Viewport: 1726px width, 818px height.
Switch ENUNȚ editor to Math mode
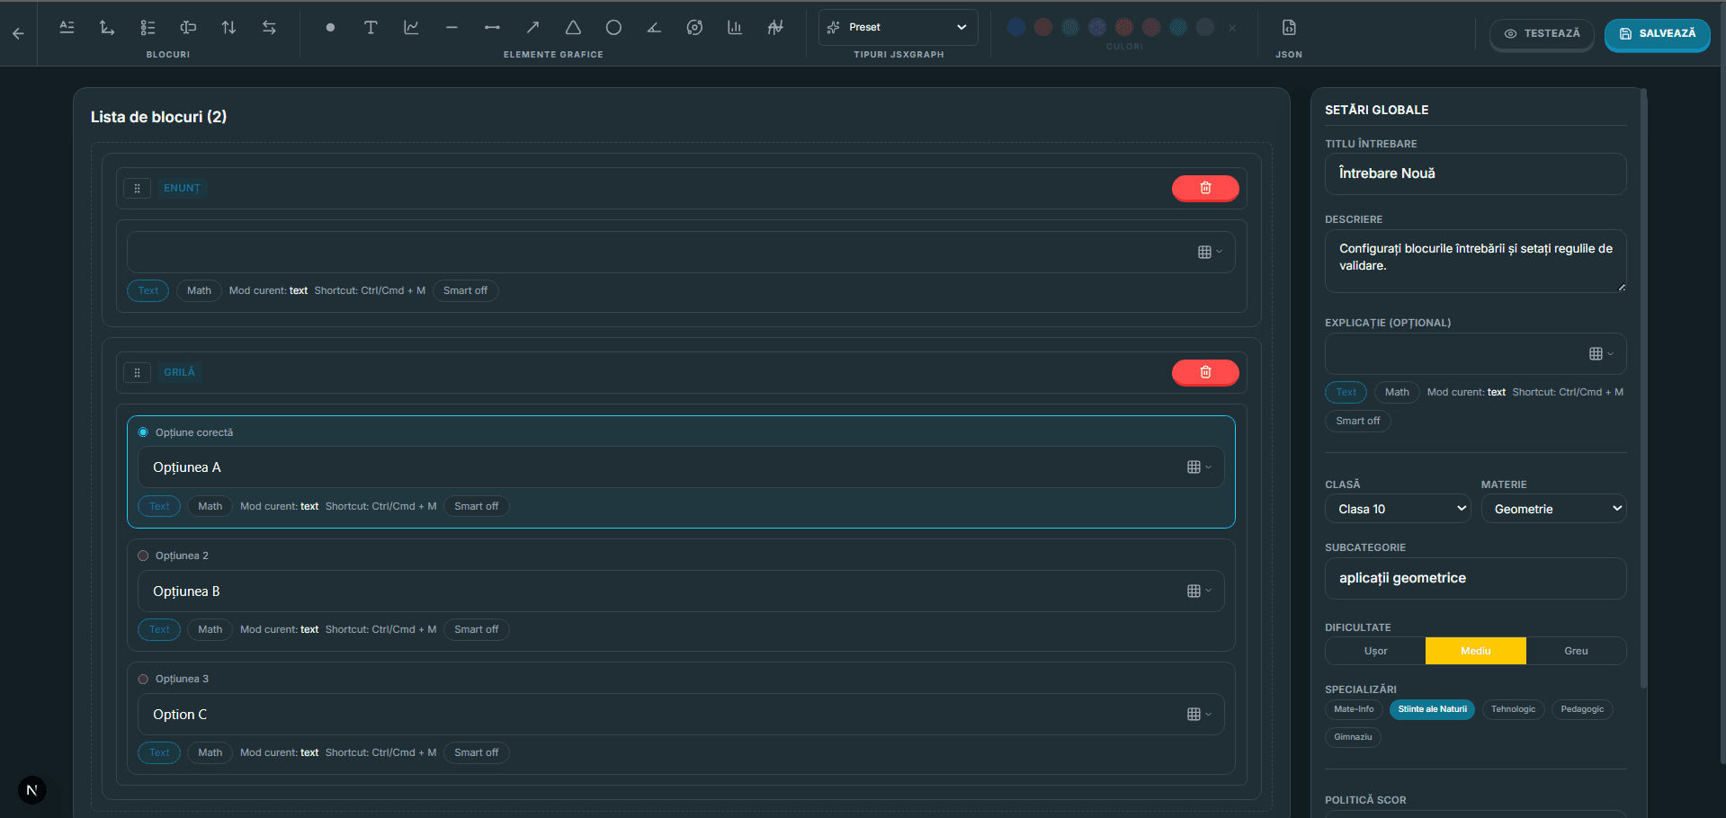click(199, 290)
